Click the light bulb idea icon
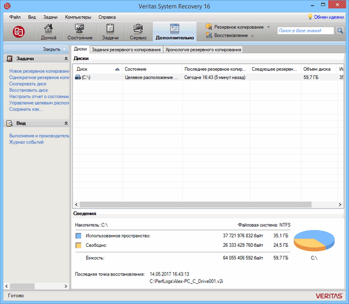The image size is (349, 304). click(310, 17)
